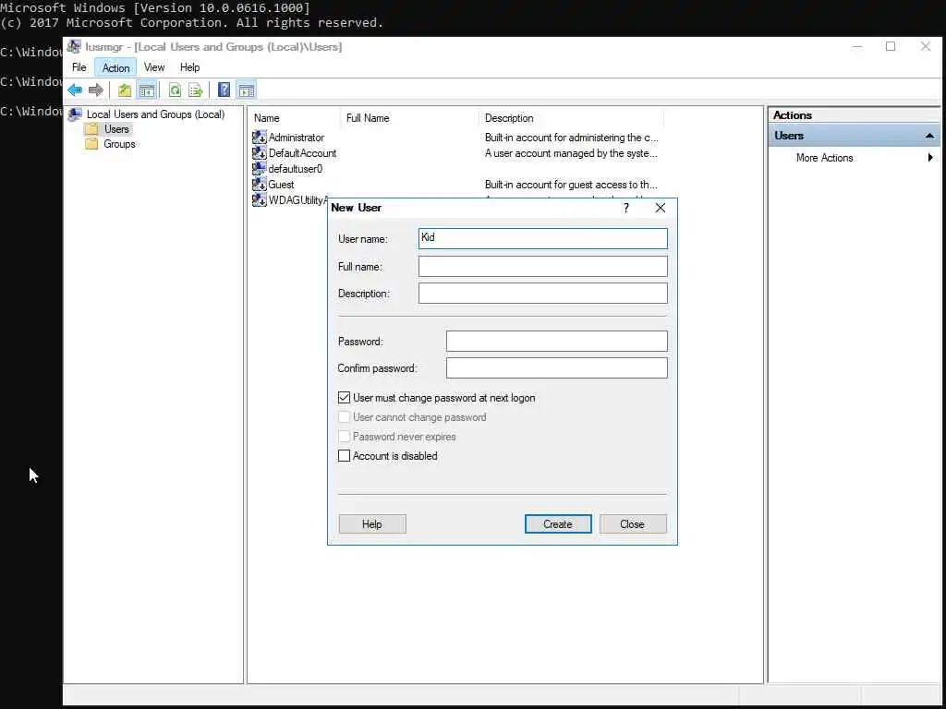Select Groups in the console tree

coord(119,144)
